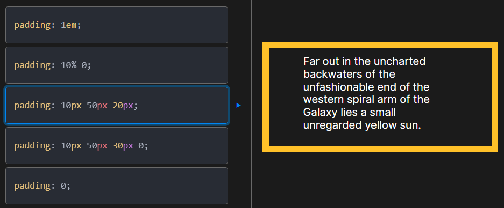
Task: Click the '10%' value in second code box
Action: 68,65
